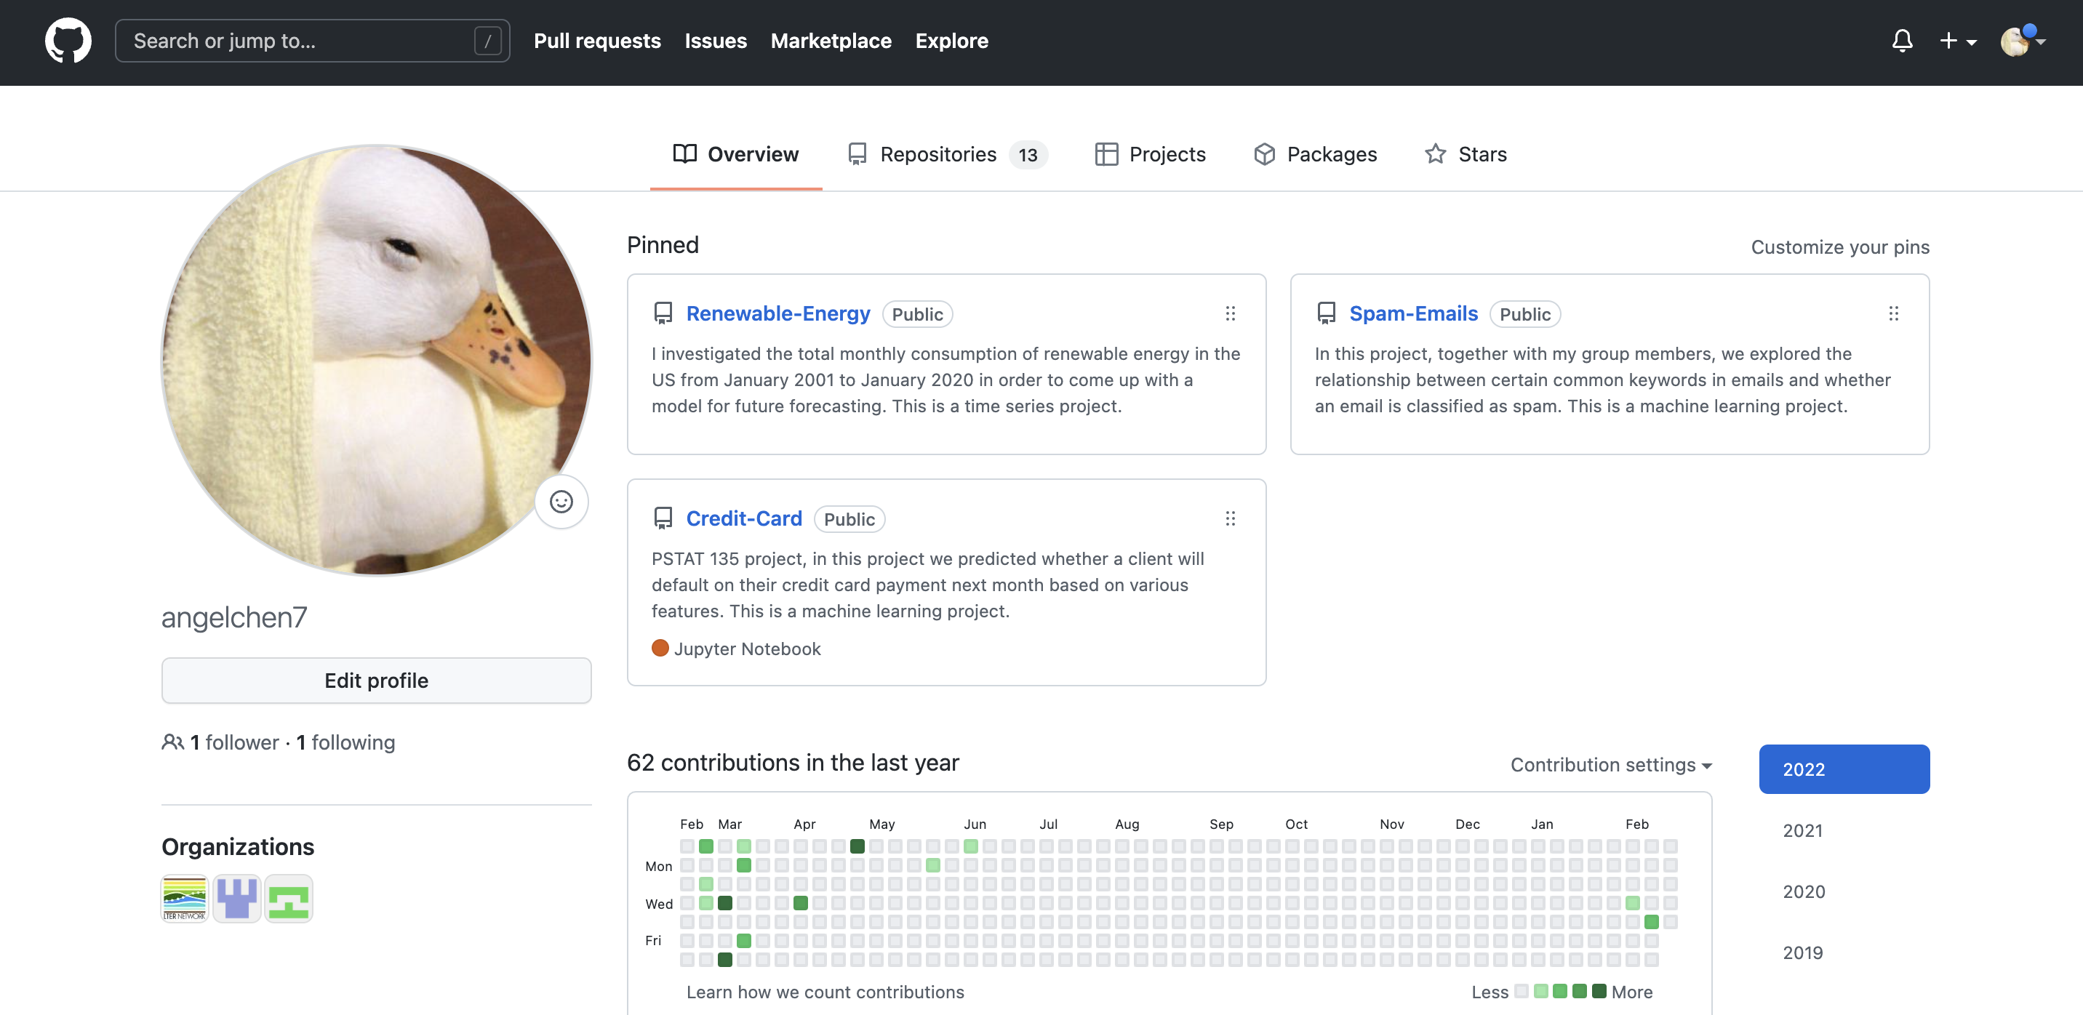The width and height of the screenshot is (2083, 1015).
Task: Select the 2022 year filter
Action: [x=1844, y=769]
